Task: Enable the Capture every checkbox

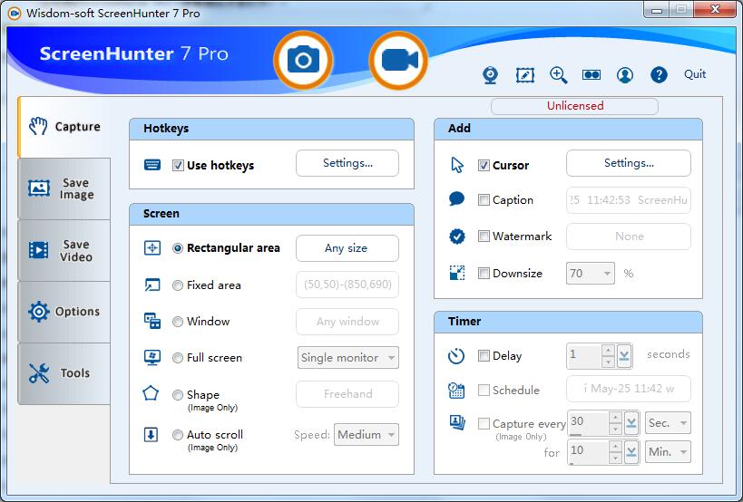Action: pos(484,423)
